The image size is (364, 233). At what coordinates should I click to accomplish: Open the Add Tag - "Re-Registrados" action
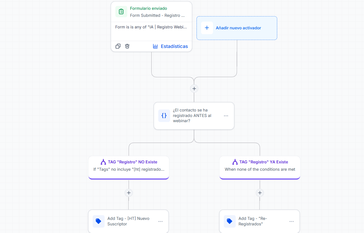point(259,221)
